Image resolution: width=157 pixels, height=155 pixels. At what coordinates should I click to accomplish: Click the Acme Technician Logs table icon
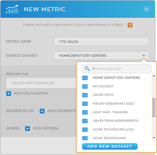point(85,129)
